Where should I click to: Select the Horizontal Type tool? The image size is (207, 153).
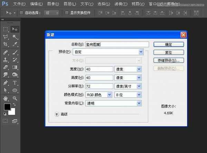click(15, 83)
